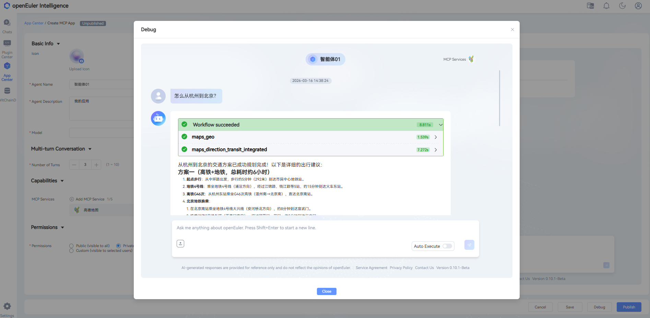Click the user avatar beside the question

[158, 96]
